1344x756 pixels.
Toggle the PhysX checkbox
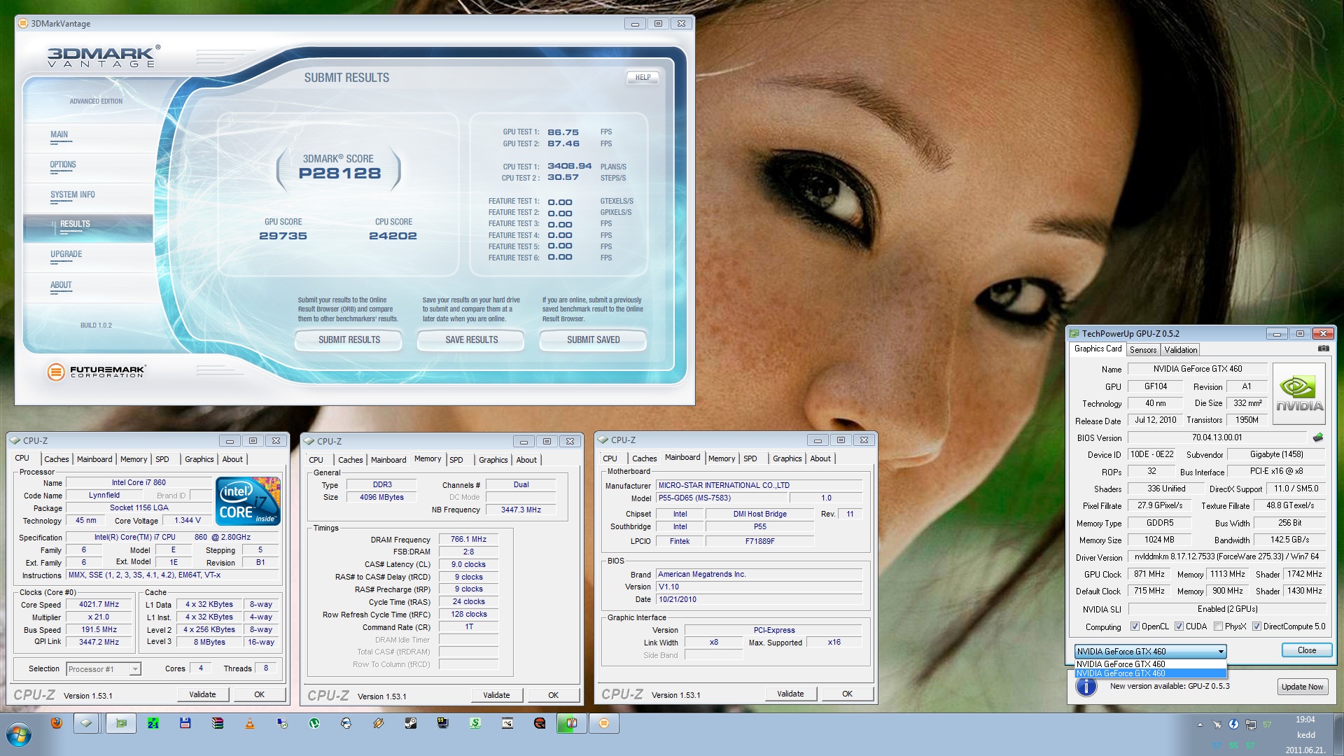coord(1219,626)
